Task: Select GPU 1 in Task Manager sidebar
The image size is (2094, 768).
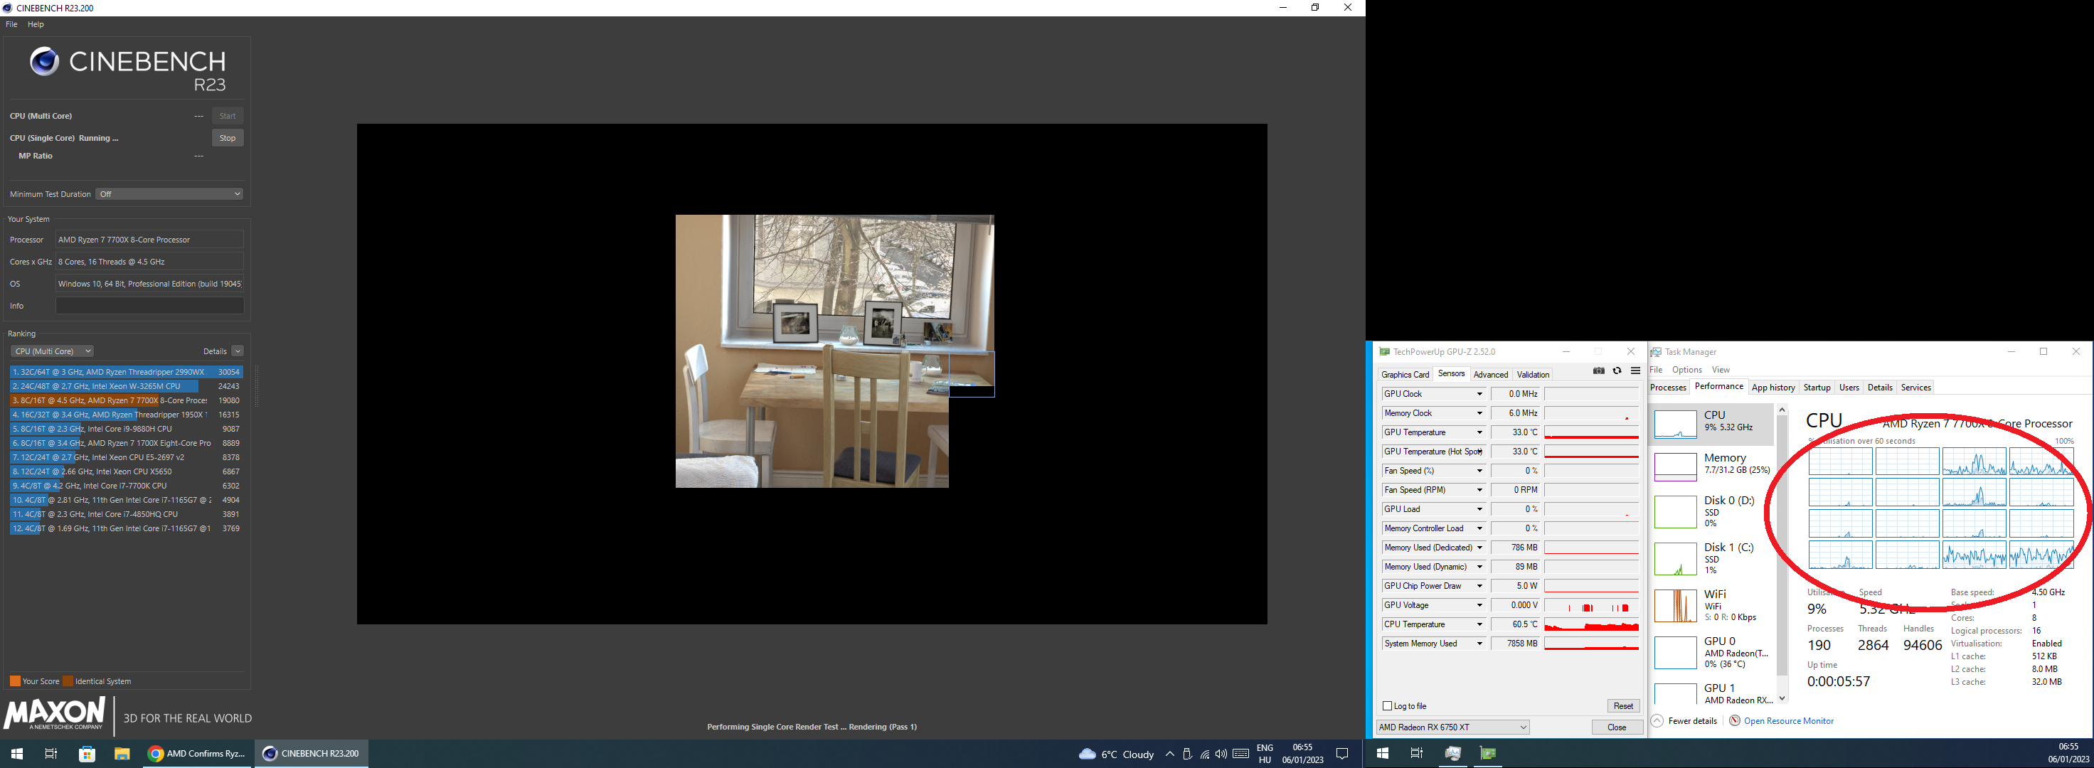Action: pyautogui.click(x=1713, y=693)
